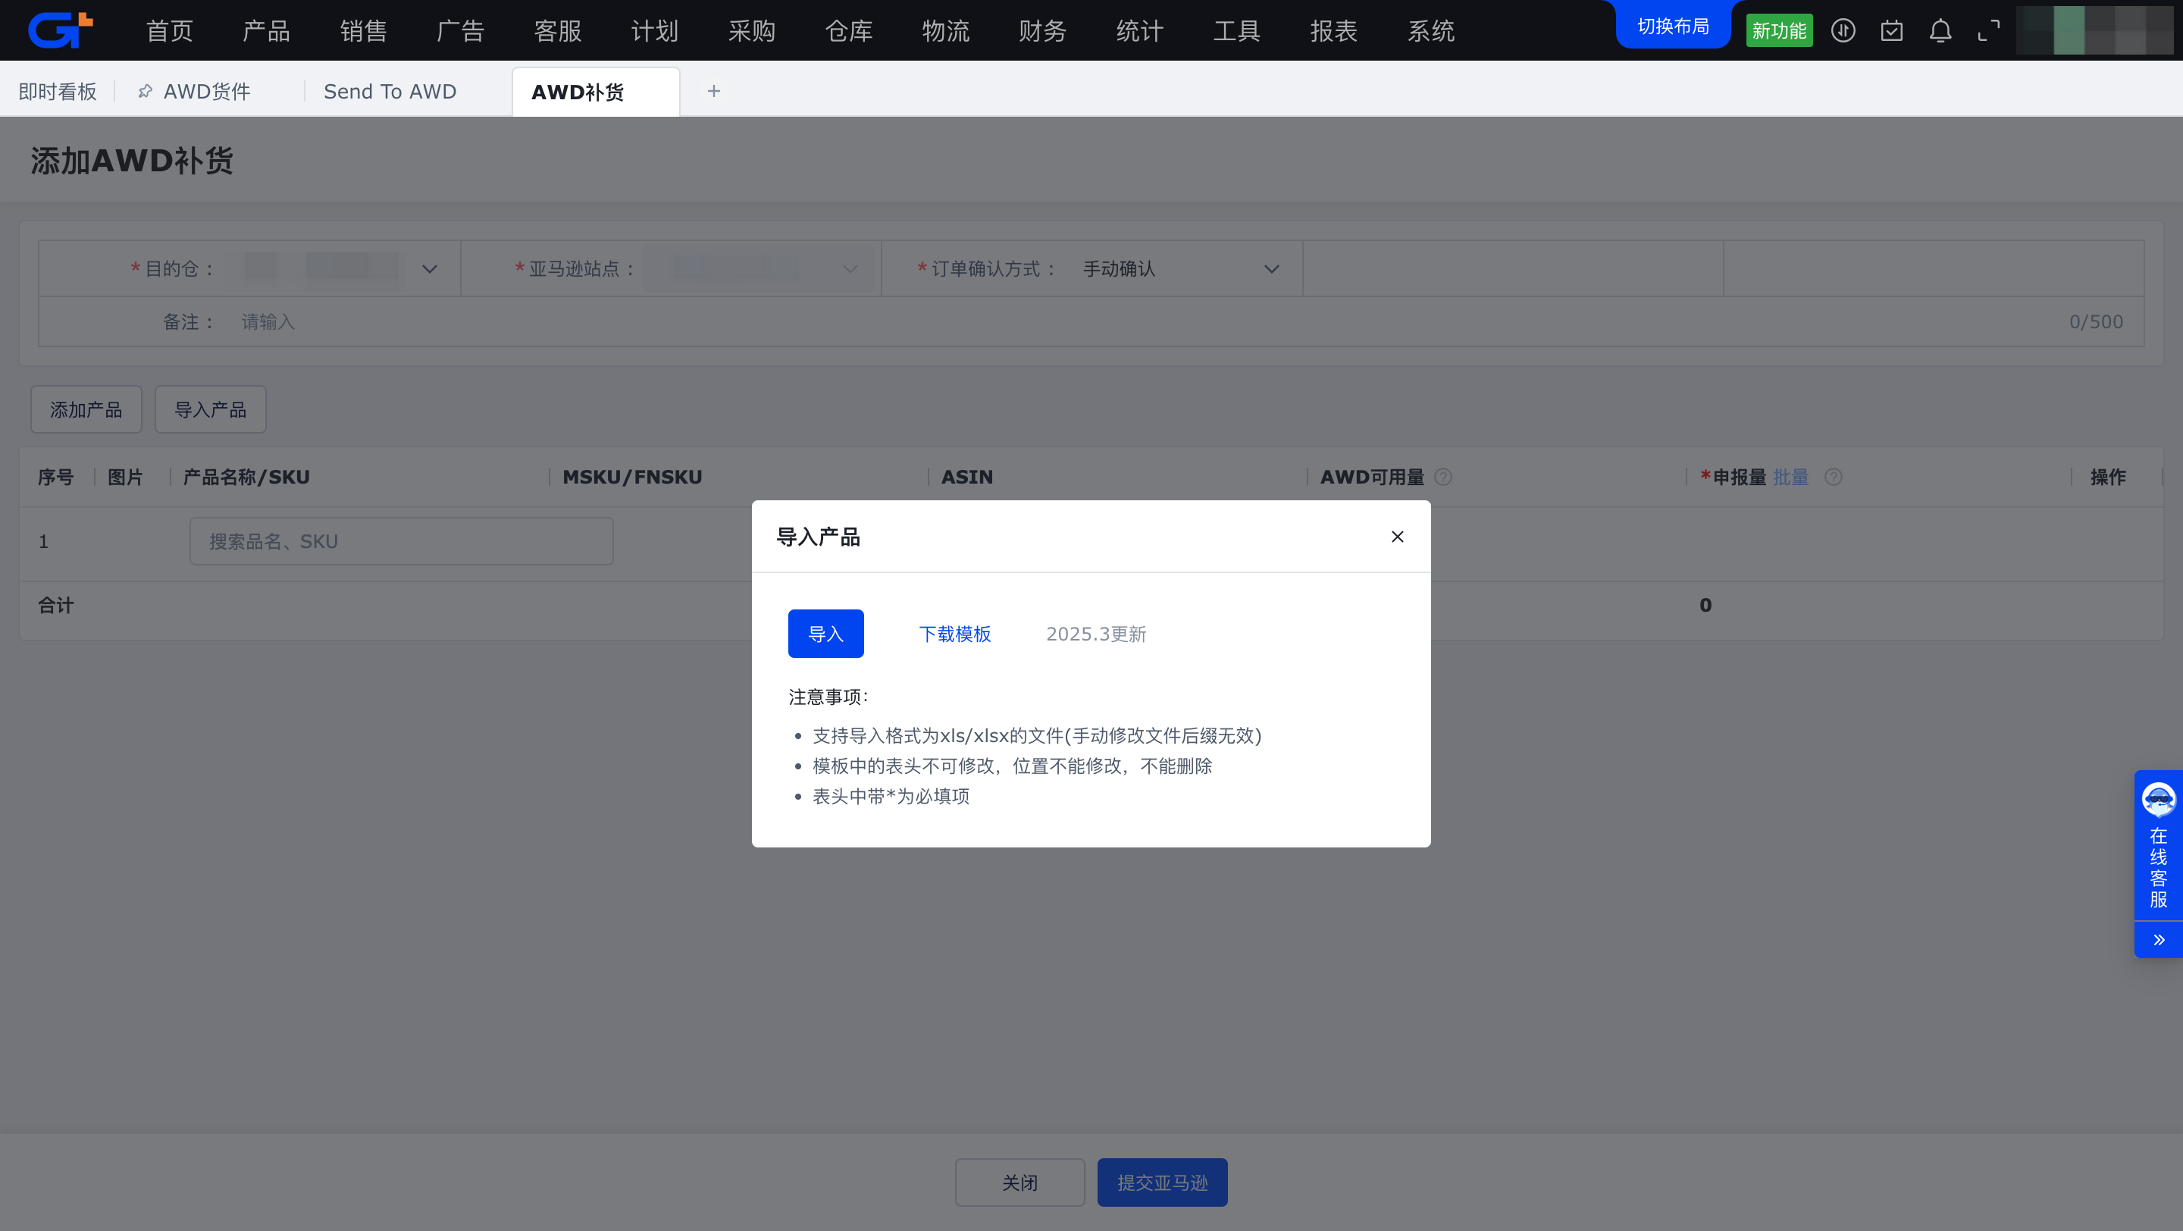This screenshot has height=1231, width=2183.
Task: Click the 关闭 button at bottom
Action: tap(1019, 1182)
